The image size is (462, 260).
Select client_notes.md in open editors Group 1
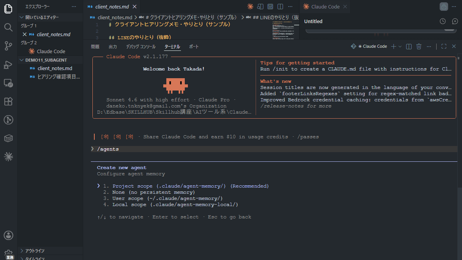(53, 34)
